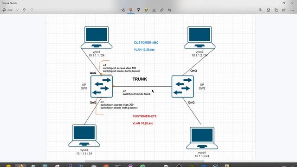
Task: Close the Snip & Sketch window
Action: tap(292, 3)
